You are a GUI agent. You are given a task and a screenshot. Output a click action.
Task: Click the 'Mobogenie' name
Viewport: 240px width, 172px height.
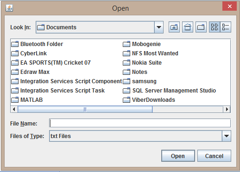(146, 44)
